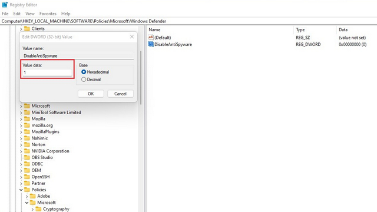Click the Value data input field
Screen dimensions: 377x212
(47, 72)
